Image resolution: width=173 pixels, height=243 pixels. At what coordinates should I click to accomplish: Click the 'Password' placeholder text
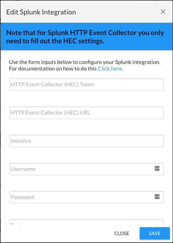click(x=22, y=197)
